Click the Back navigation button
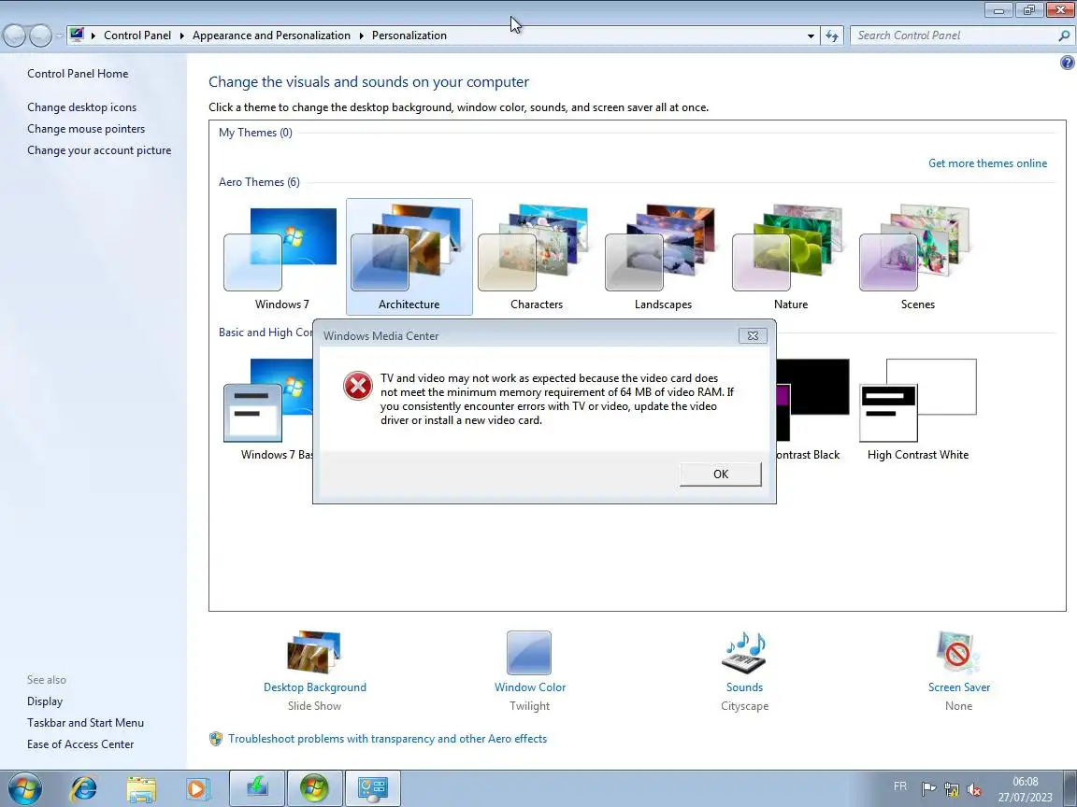The height and width of the screenshot is (807, 1077). (14, 35)
